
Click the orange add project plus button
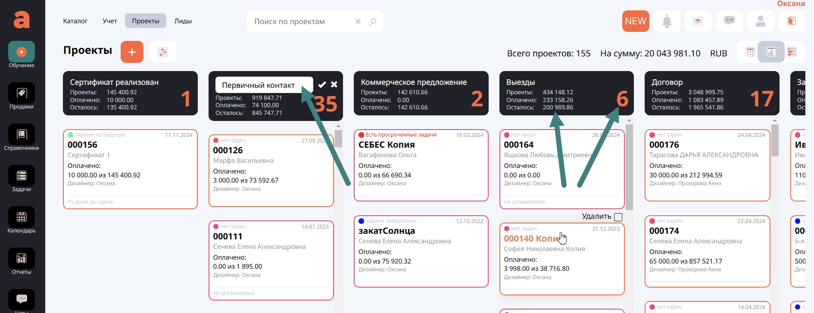point(132,52)
